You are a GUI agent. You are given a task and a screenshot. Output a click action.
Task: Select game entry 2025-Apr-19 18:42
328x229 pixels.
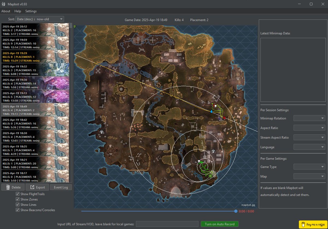pos(35,123)
